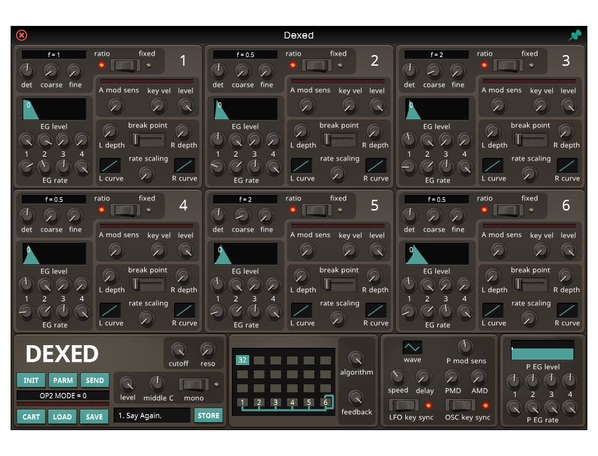The image size is (598, 456).
Task: Click the AMD knob
Action: point(478,377)
